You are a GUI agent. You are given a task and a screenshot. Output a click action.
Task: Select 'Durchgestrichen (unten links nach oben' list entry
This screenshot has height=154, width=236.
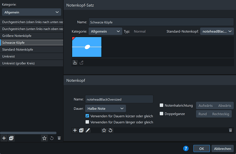[31, 29]
